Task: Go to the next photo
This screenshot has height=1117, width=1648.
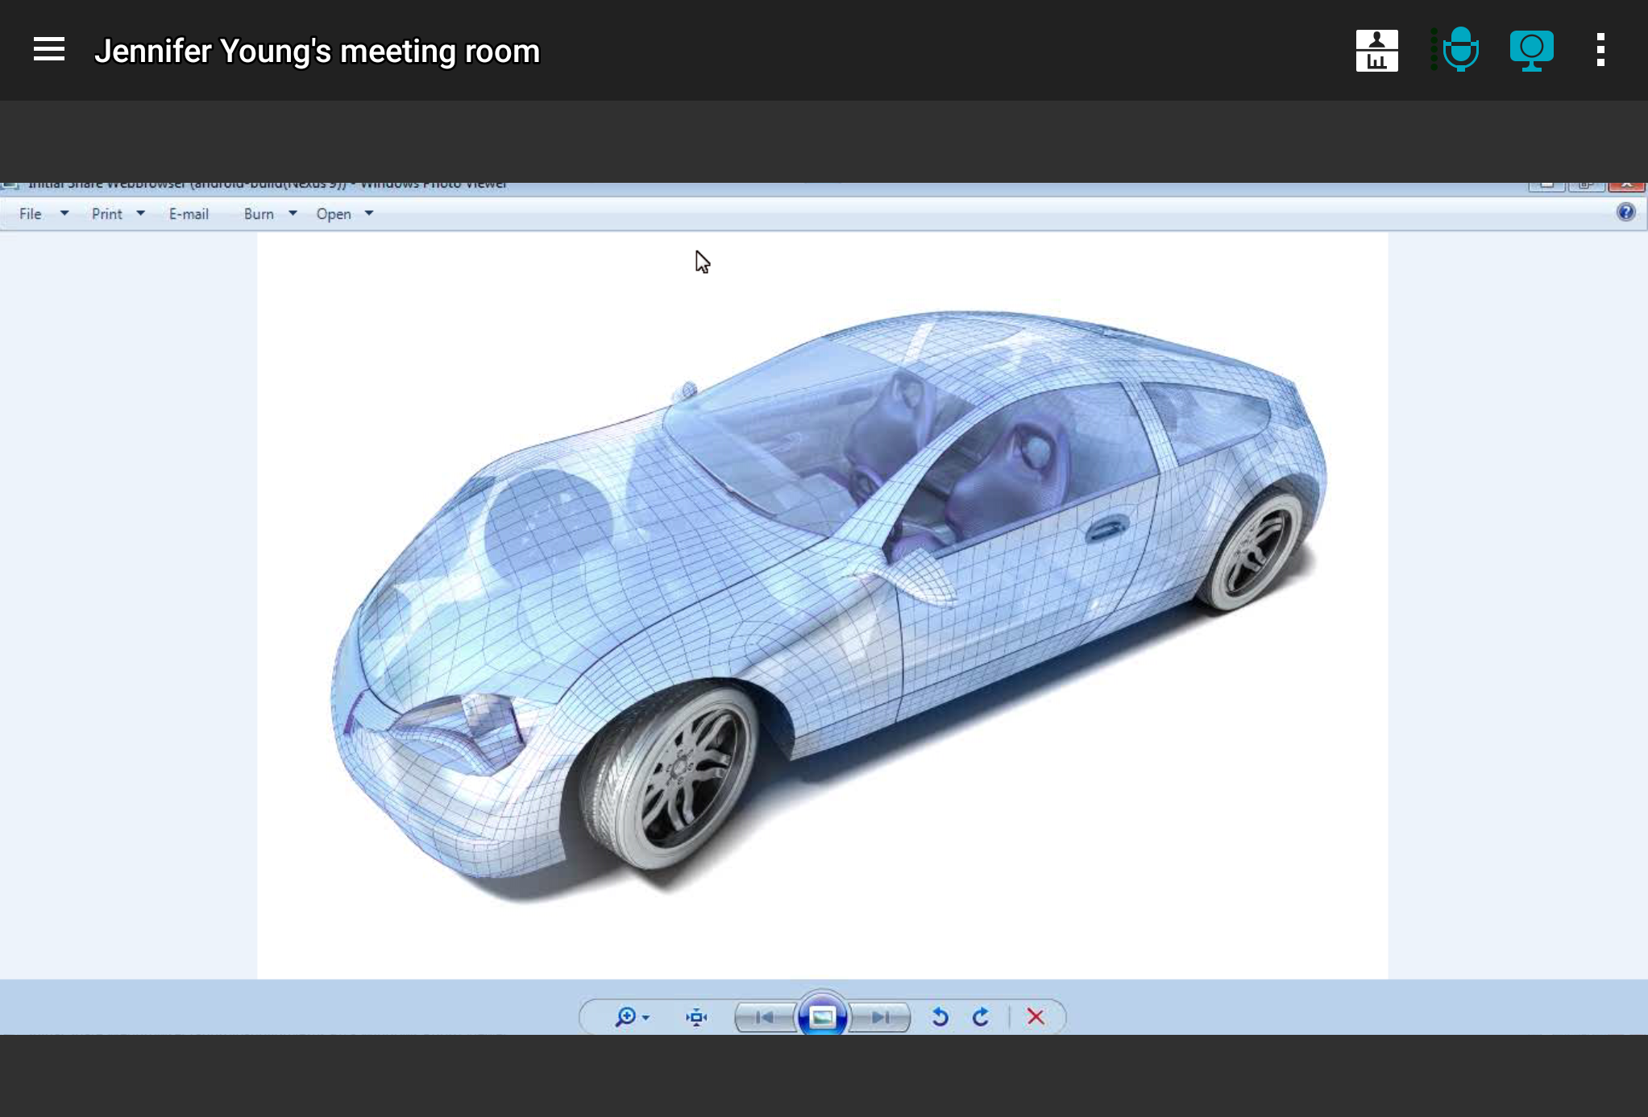Action: 880,1017
